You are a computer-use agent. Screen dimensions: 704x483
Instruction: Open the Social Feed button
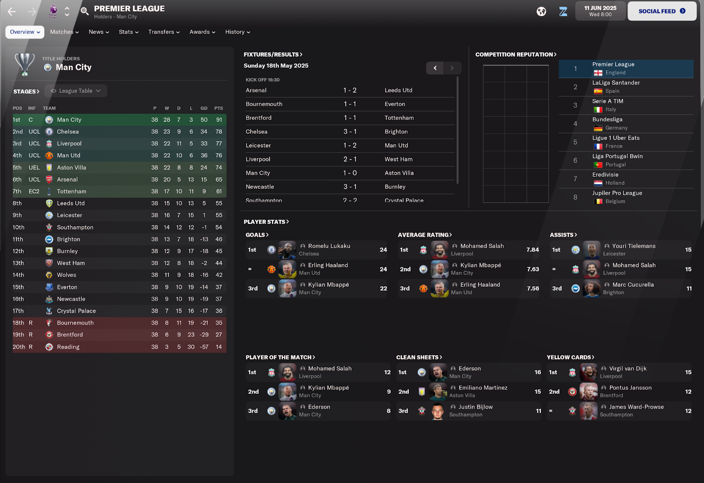point(662,11)
